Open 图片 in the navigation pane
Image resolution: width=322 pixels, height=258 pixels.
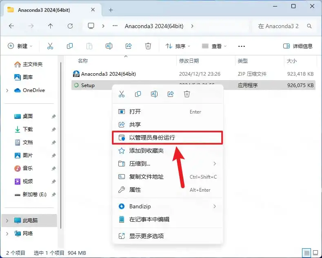(24, 155)
